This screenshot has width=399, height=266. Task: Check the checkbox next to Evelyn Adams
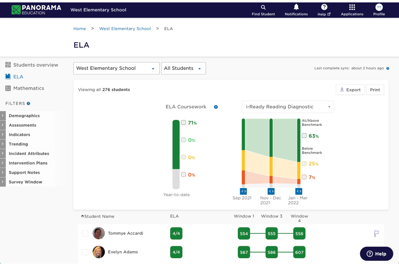(85, 252)
